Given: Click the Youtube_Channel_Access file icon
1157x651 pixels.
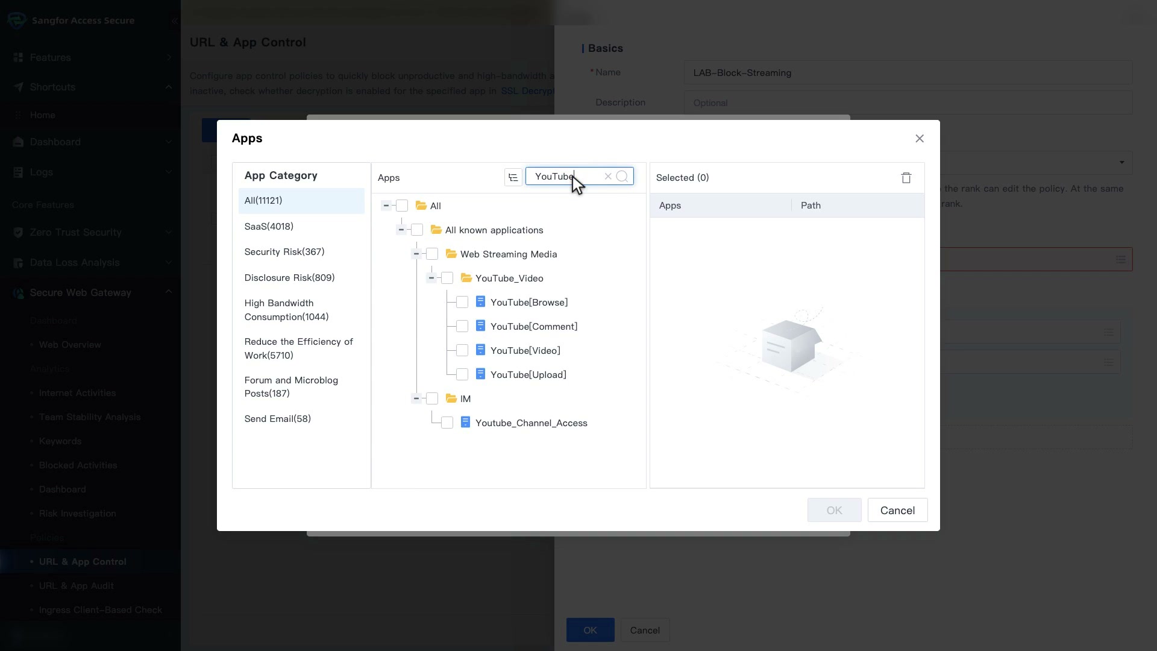Looking at the screenshot, I should point(465,423).
